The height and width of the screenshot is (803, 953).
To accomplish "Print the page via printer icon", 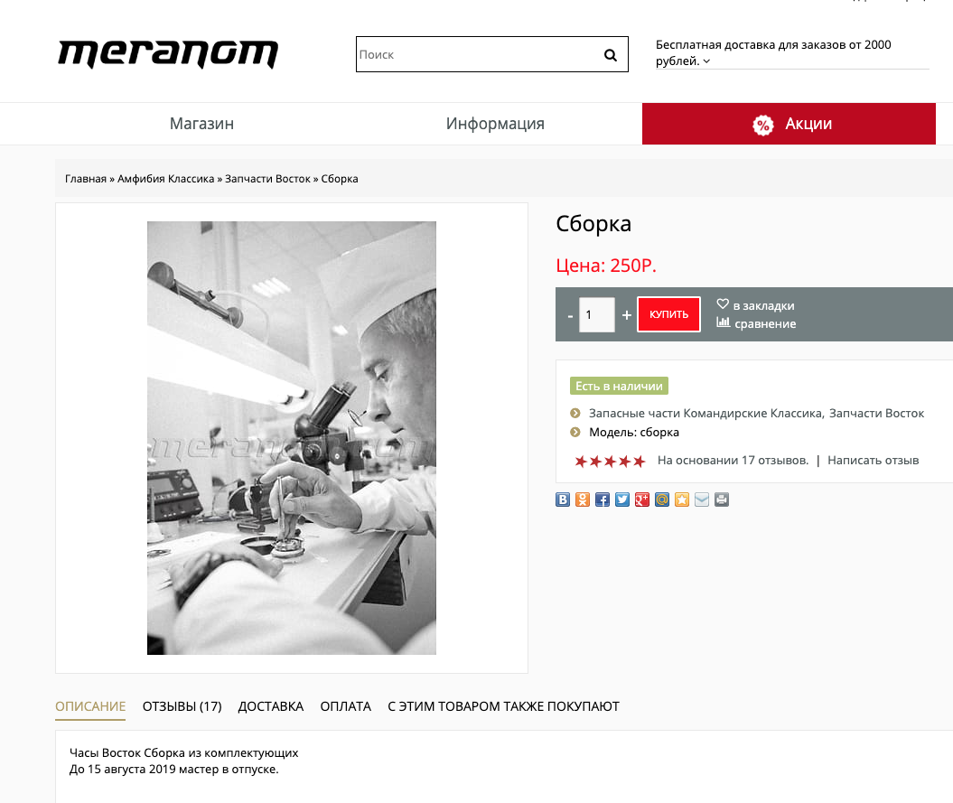I will coord(722,500).
